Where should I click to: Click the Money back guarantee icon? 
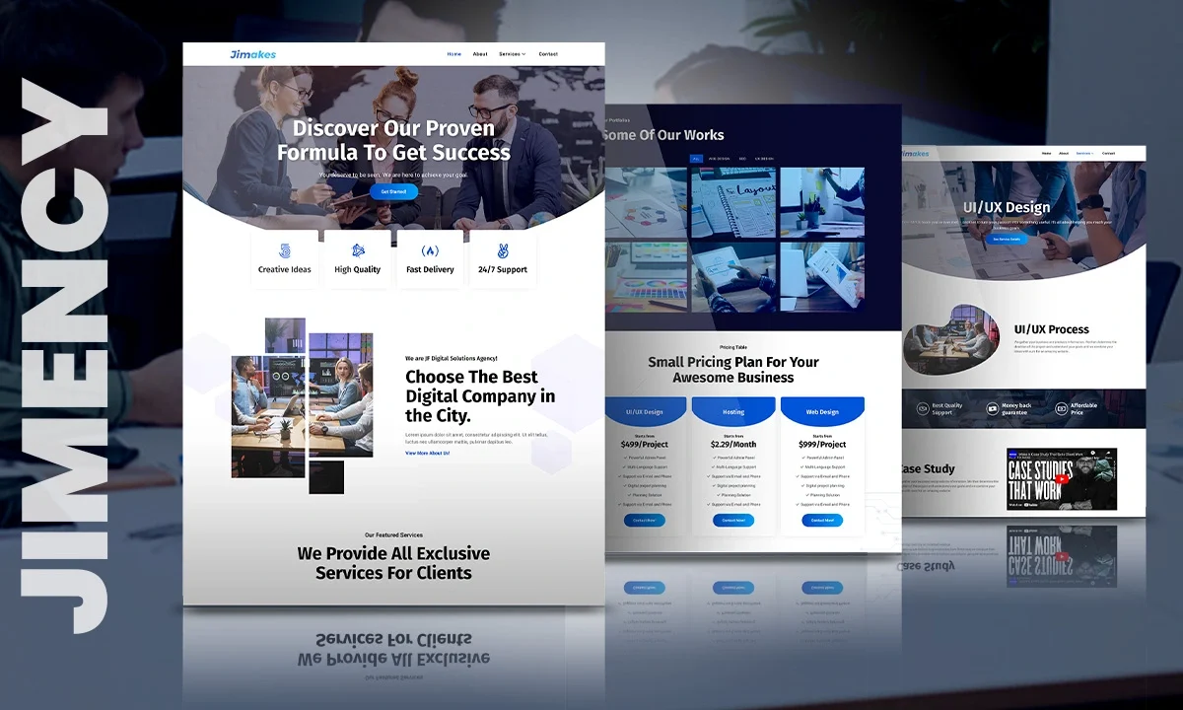(x=993, y=408)
